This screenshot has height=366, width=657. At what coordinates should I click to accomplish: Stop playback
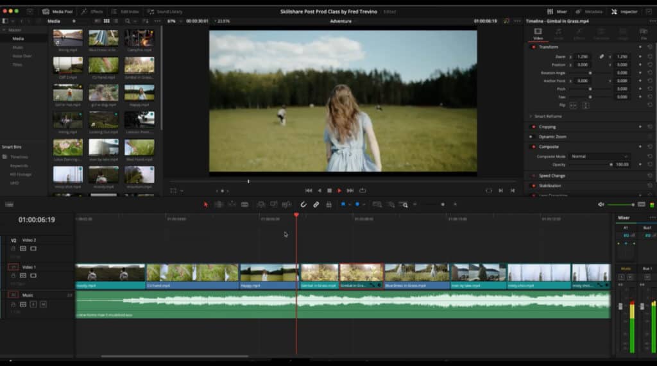pos(329,190)
